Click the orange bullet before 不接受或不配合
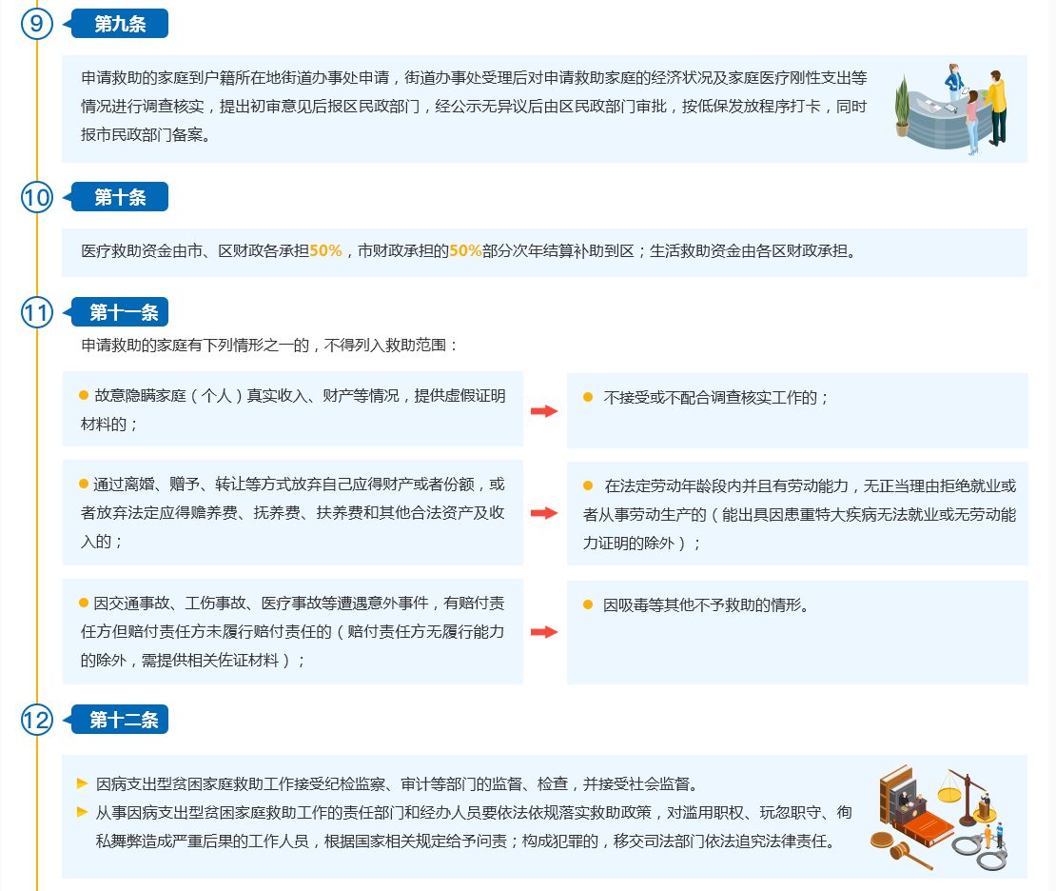 pos(588,397)
